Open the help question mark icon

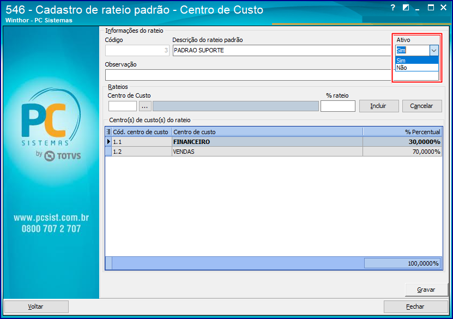tap(392, 8)
